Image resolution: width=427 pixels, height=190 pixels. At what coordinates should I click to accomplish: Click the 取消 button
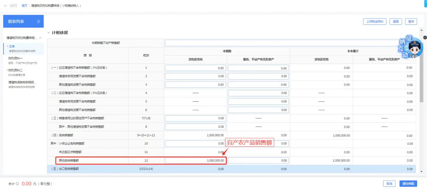point(389,184)
